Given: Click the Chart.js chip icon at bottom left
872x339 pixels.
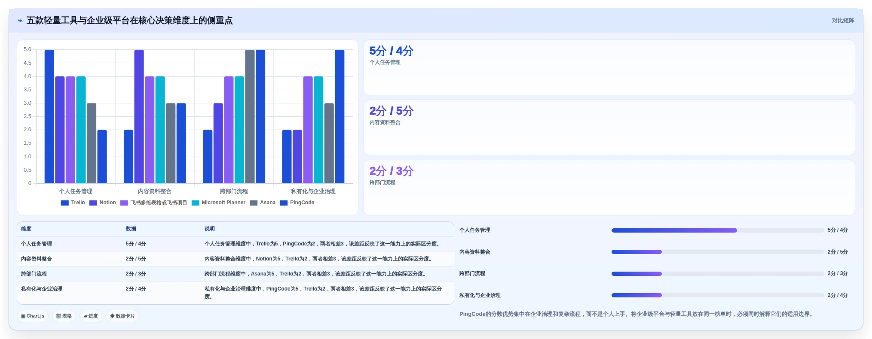Looking at the screenshot, I should click(x=23, y=316).
